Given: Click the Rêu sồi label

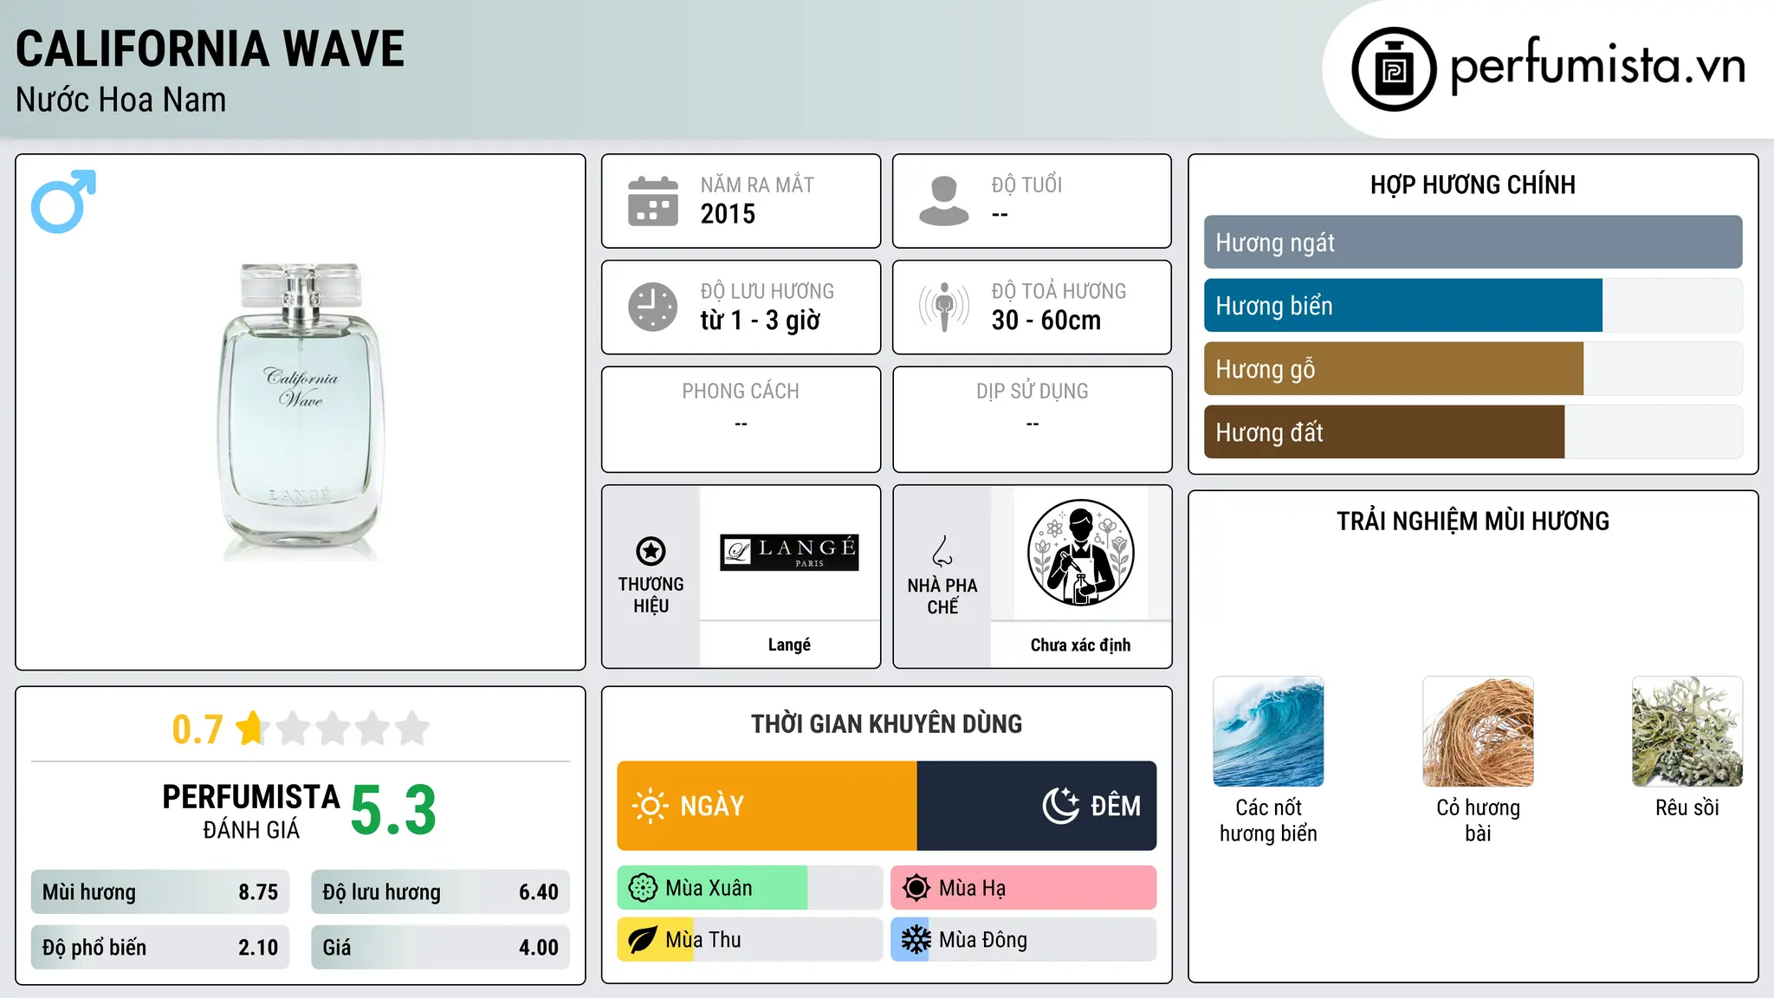Looking at the screenshot, I should coord(1687,808).
